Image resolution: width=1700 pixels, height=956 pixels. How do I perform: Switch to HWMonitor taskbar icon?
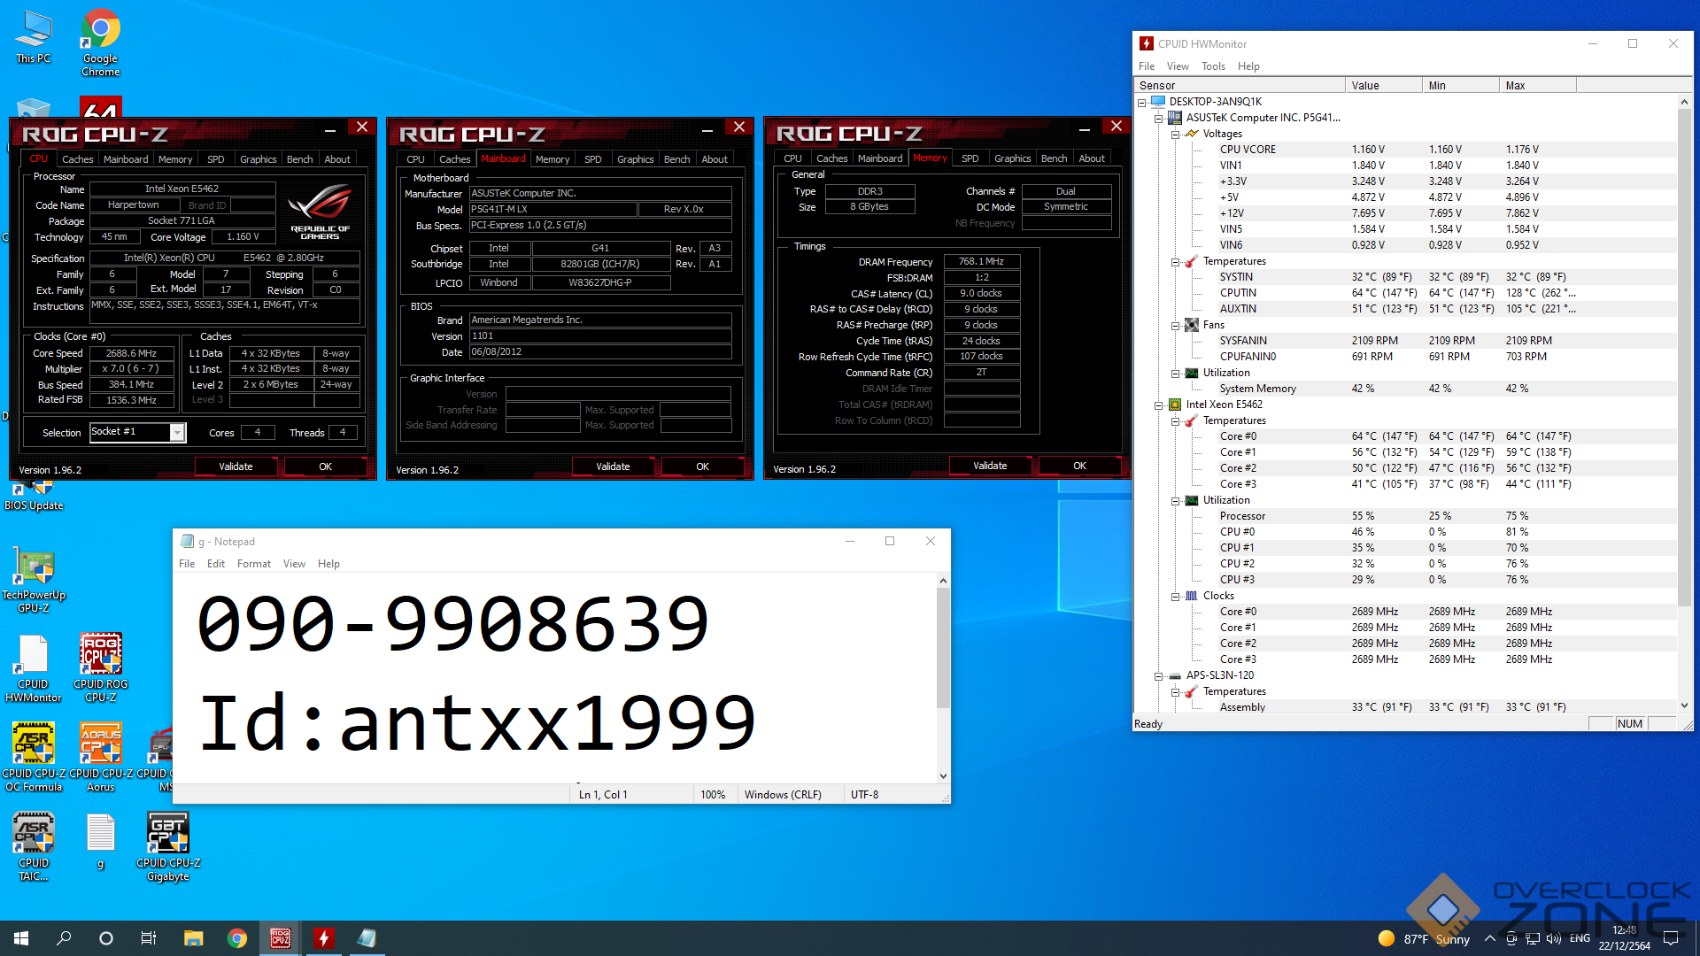click(324, 938)
